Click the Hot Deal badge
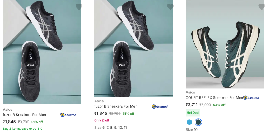The image size is (266, 134). 193,113
